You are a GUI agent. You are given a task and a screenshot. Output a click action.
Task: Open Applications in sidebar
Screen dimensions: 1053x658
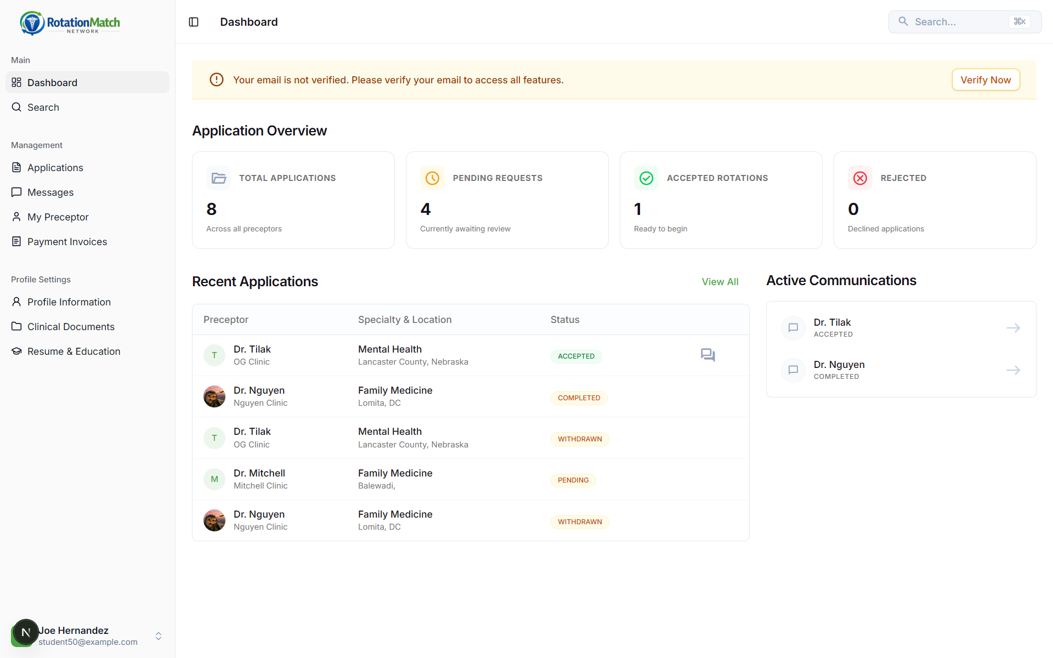[55, 168]
